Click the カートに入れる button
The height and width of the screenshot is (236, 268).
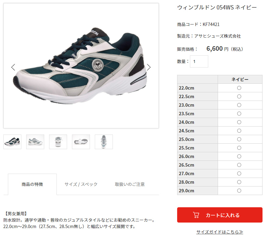(x=220, y=215)
